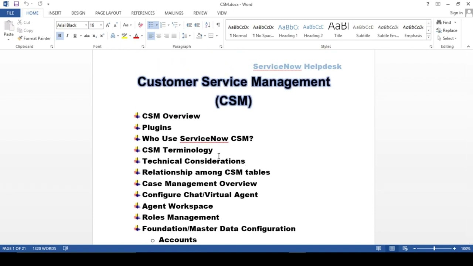Align text right
This screenshot has width=473, height=266.
click(166, 36)
